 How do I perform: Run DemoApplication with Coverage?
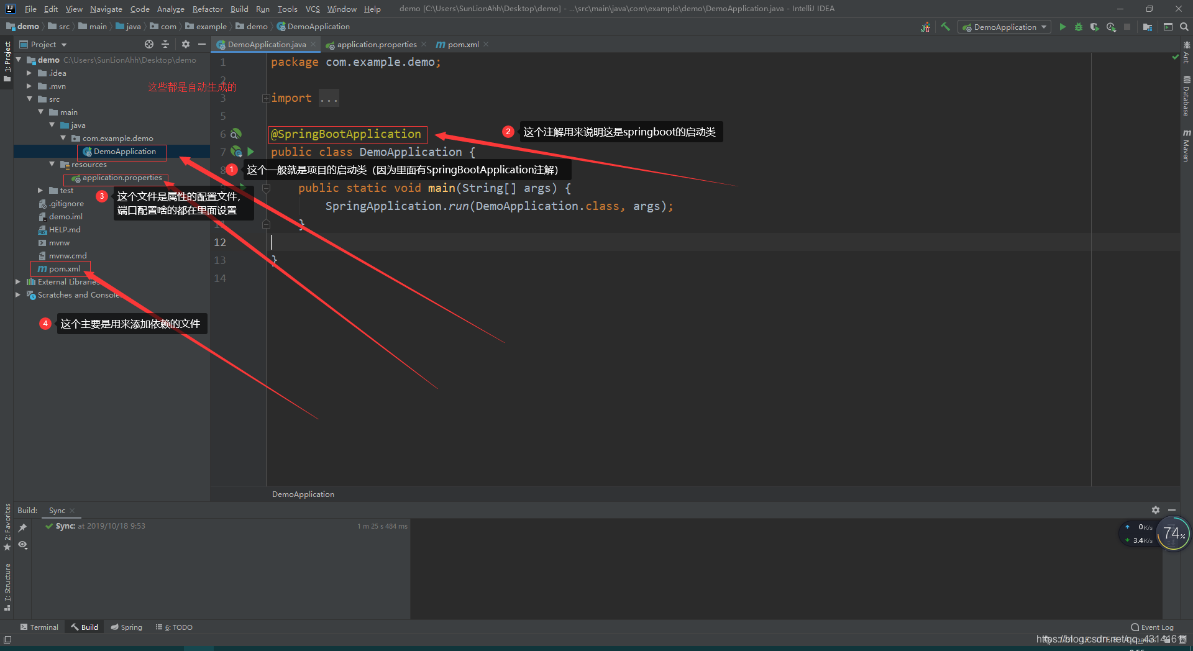1095,27
